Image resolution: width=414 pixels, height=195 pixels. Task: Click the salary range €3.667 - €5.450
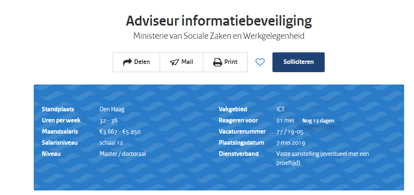pos(120,132)
